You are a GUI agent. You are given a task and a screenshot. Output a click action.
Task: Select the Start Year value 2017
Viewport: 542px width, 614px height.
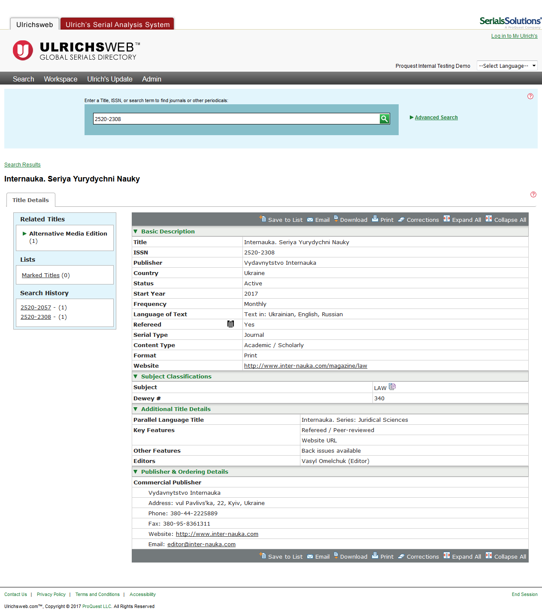251,293
